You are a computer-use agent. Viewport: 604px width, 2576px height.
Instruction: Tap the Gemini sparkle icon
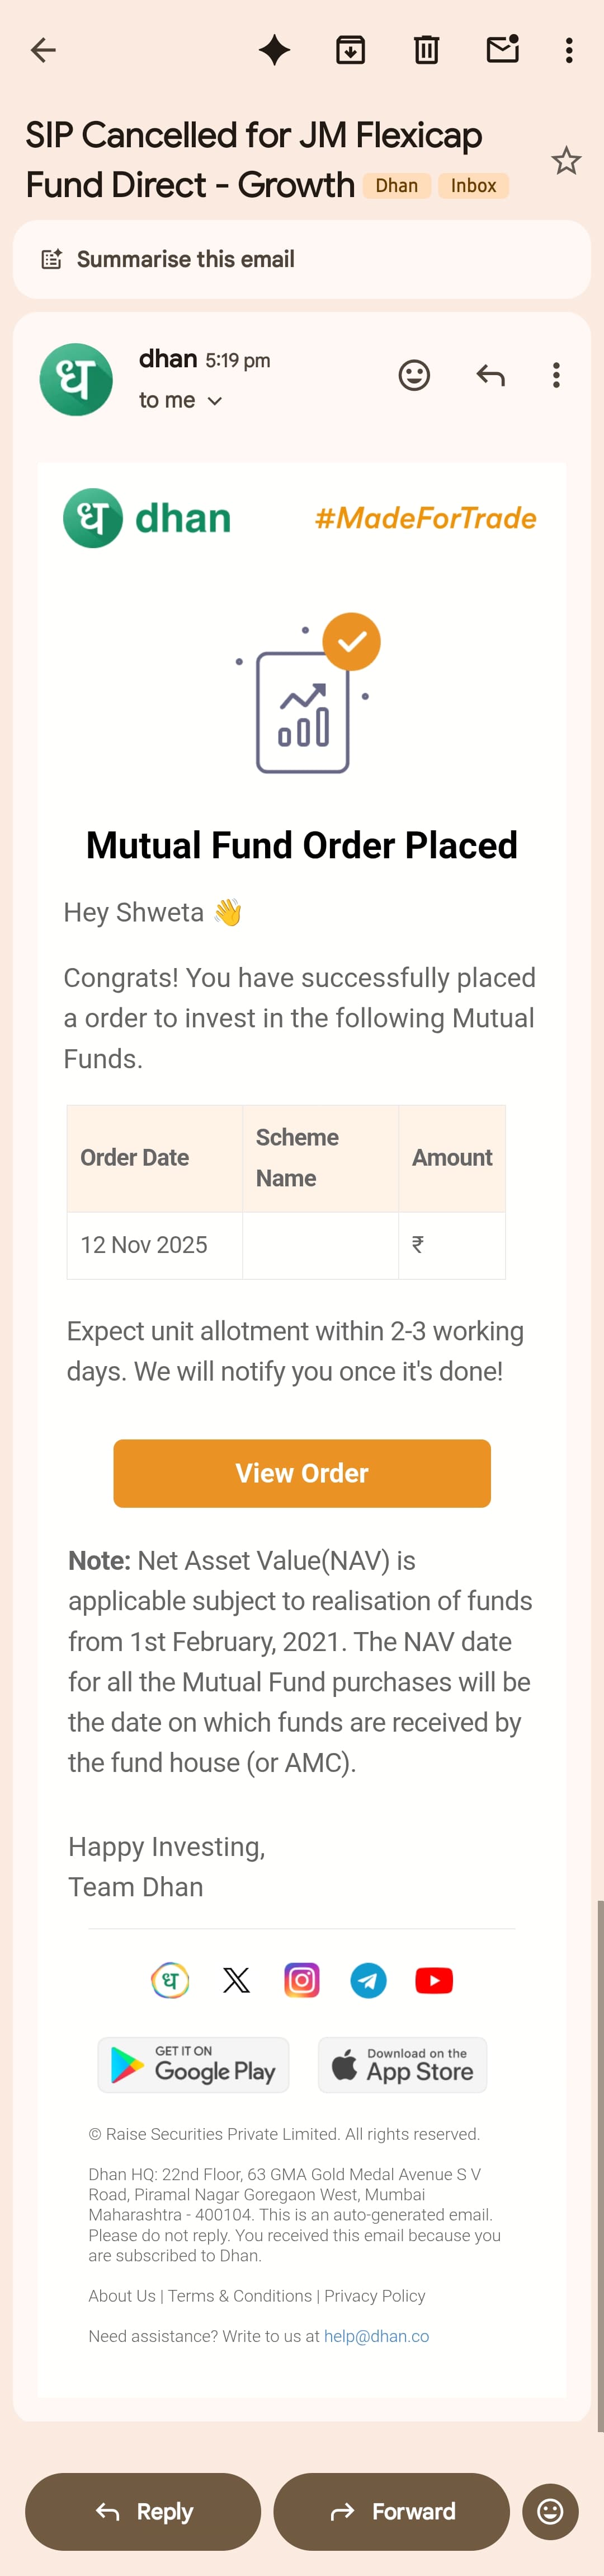[x=275, y=50]
